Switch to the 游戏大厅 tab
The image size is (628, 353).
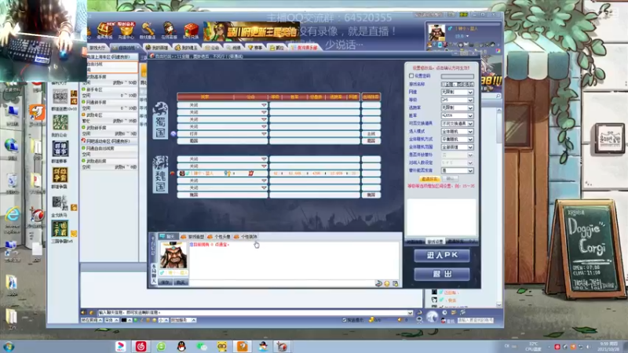(97, 48)
